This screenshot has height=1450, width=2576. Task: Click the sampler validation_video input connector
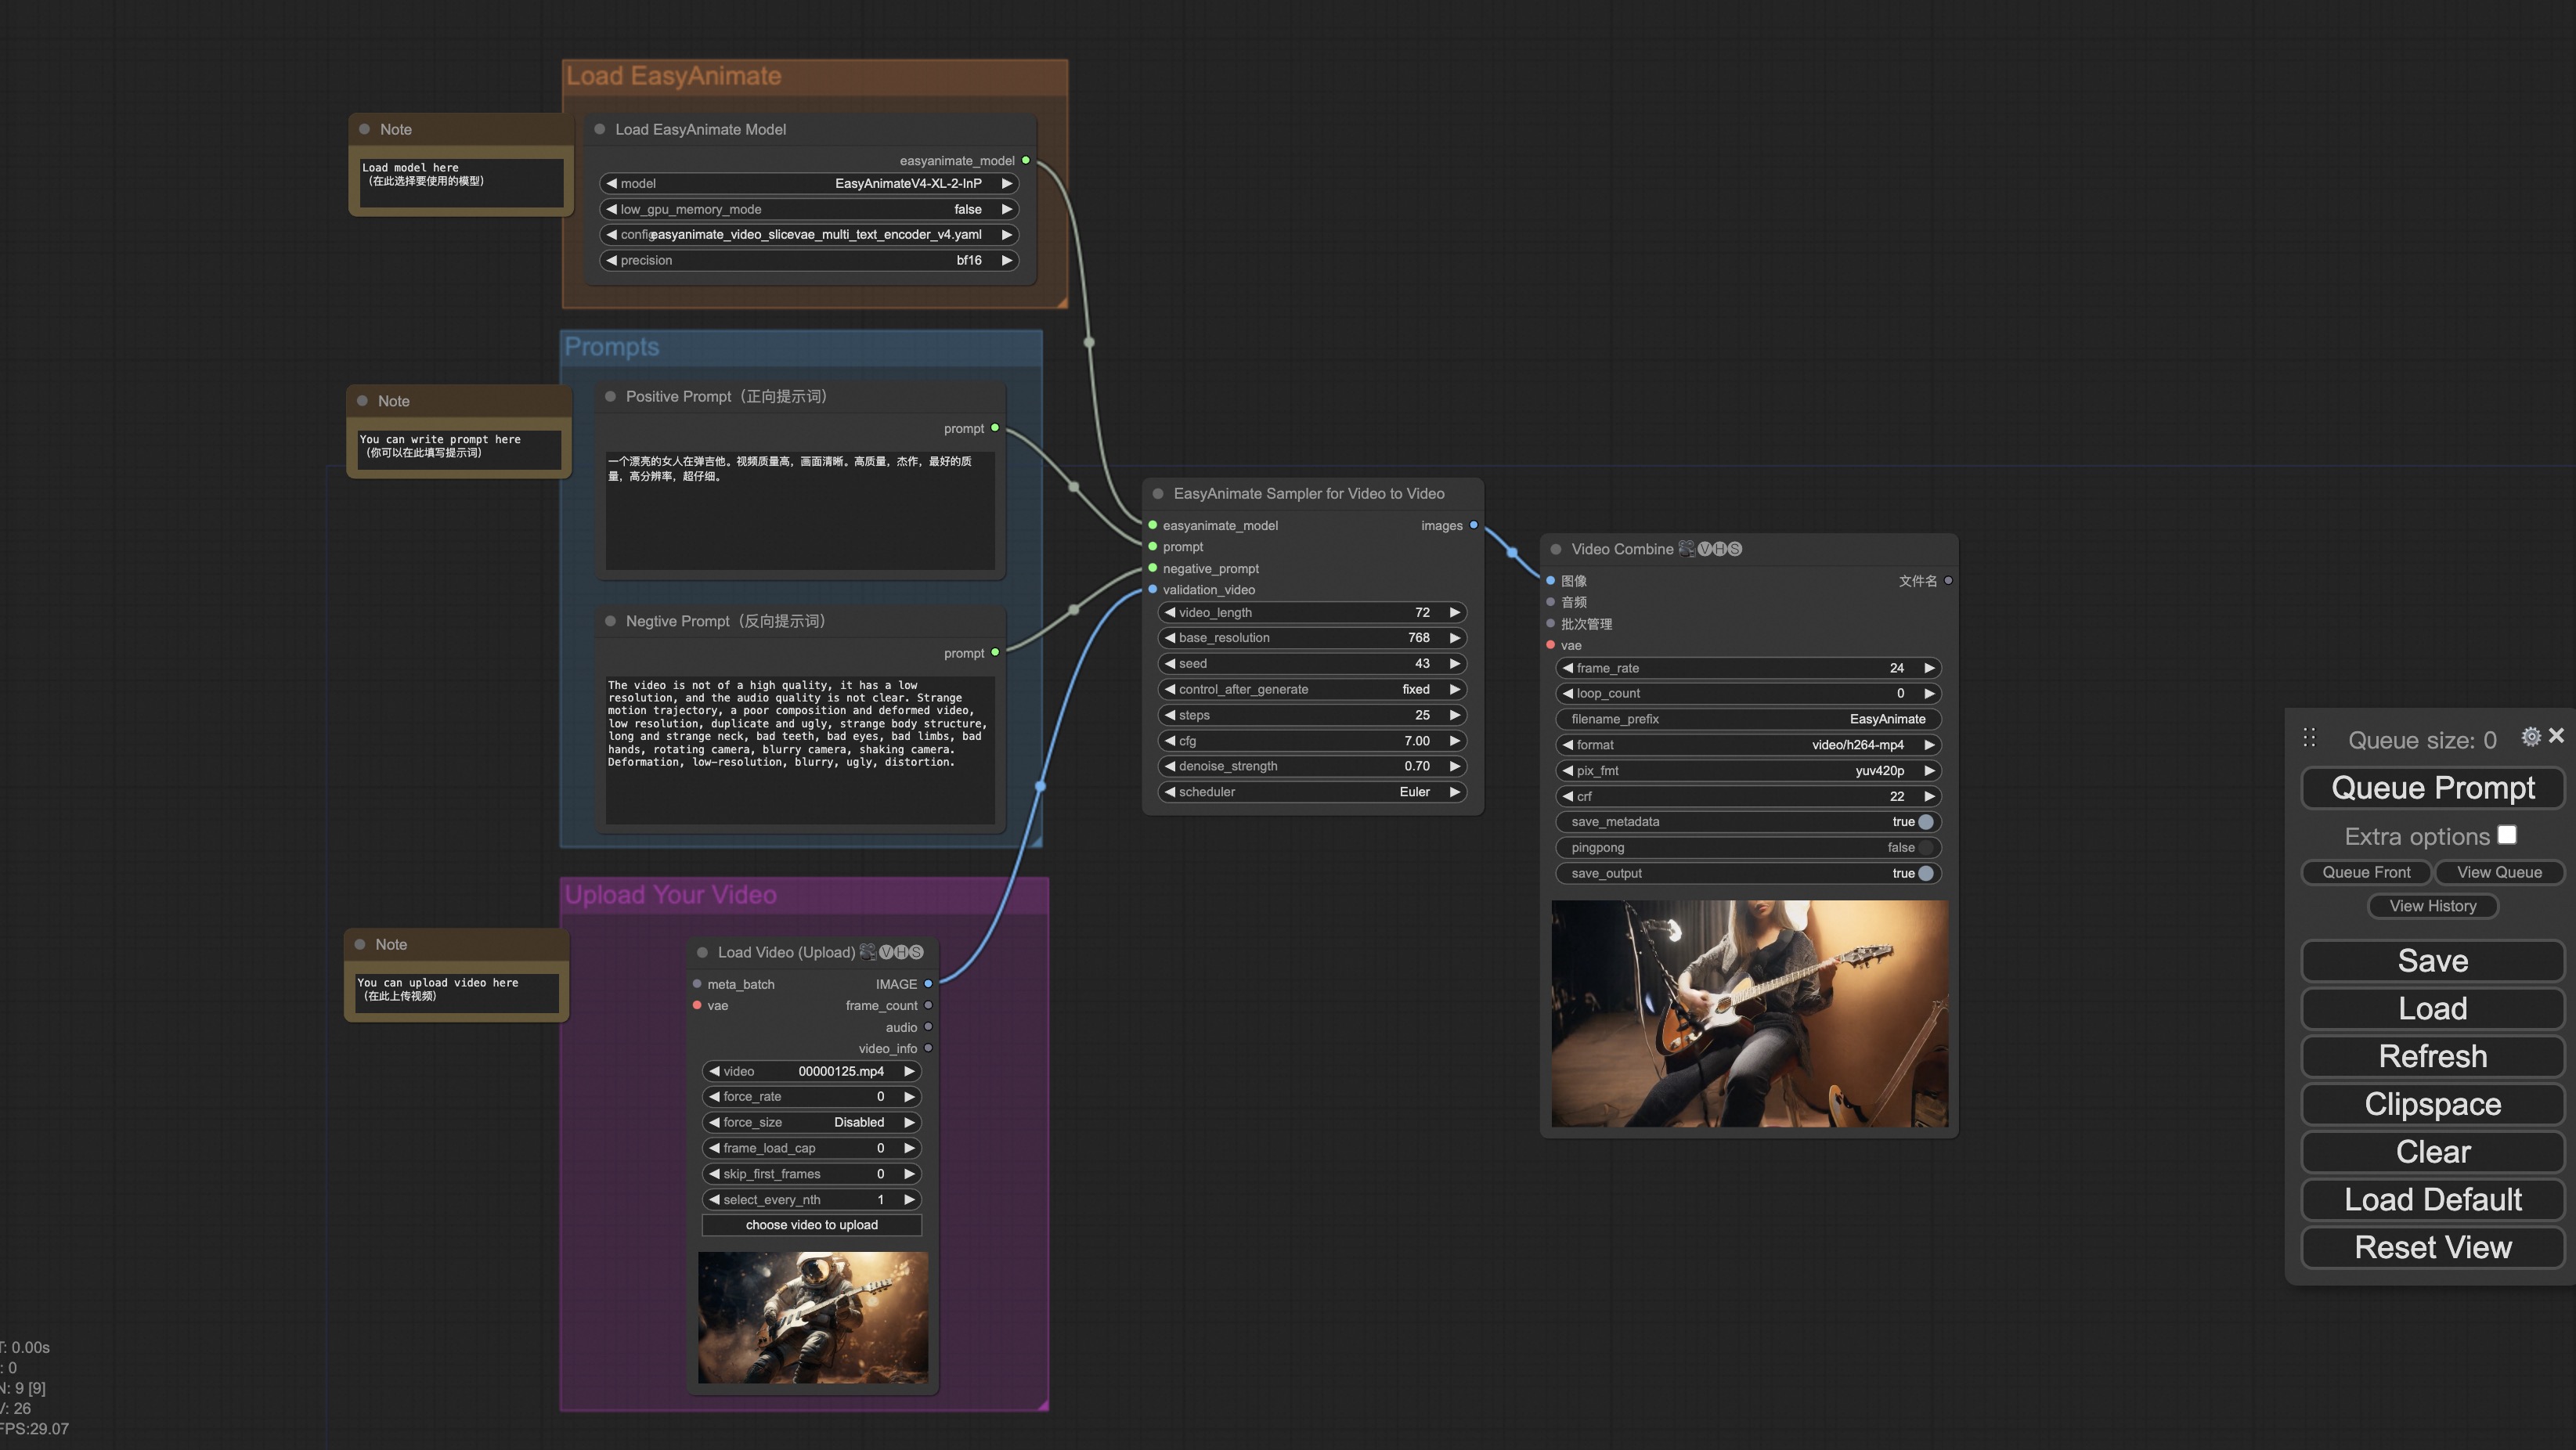click(1153, 589)
